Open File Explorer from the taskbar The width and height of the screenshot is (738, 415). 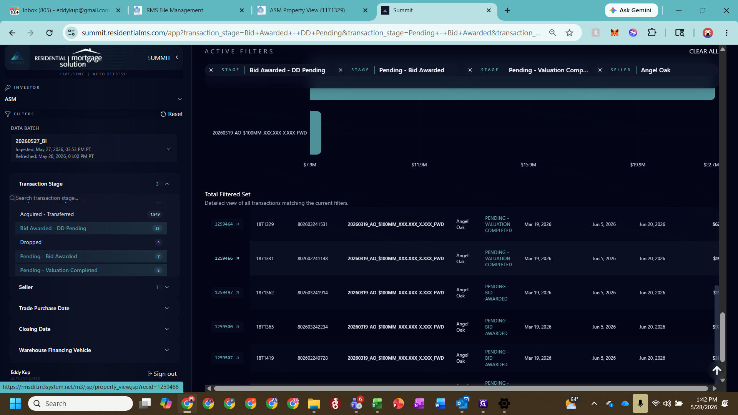click(x=314, y=403)
